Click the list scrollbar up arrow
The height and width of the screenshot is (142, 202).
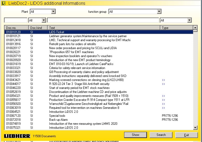(195, 28)
